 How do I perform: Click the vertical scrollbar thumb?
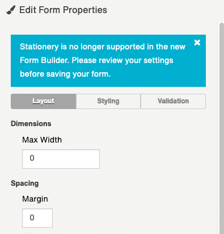tap(222, 129)
